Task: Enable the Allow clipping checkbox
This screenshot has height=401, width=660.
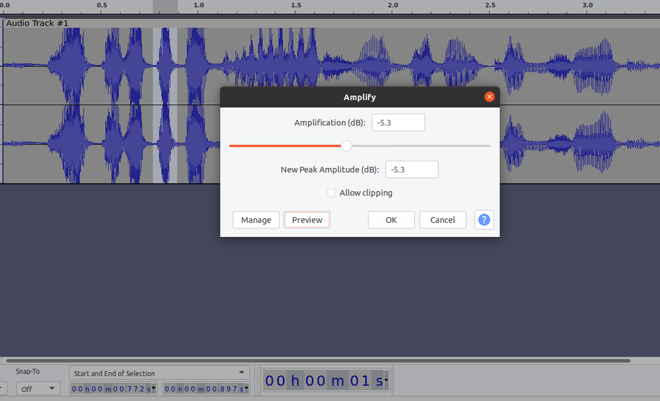Action: tap(331, 192)
